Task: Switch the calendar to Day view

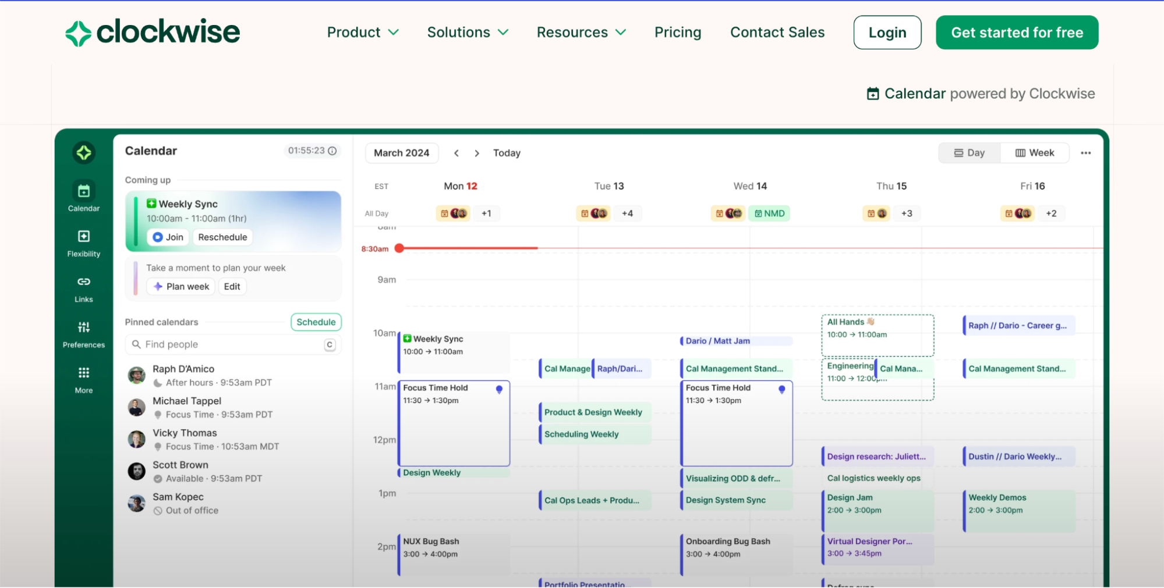Action: tap(969, 152)
